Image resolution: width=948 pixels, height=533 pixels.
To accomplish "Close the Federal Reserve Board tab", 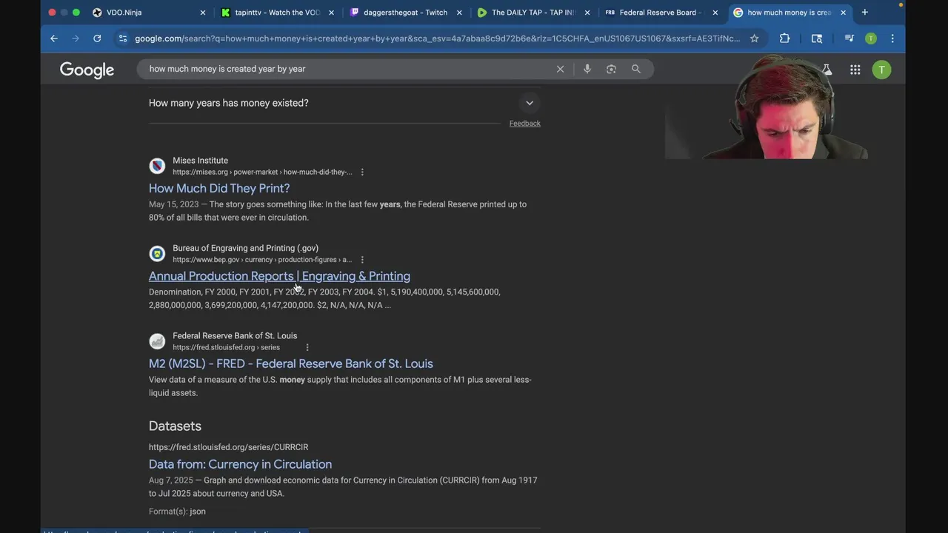I will (715, 13).
